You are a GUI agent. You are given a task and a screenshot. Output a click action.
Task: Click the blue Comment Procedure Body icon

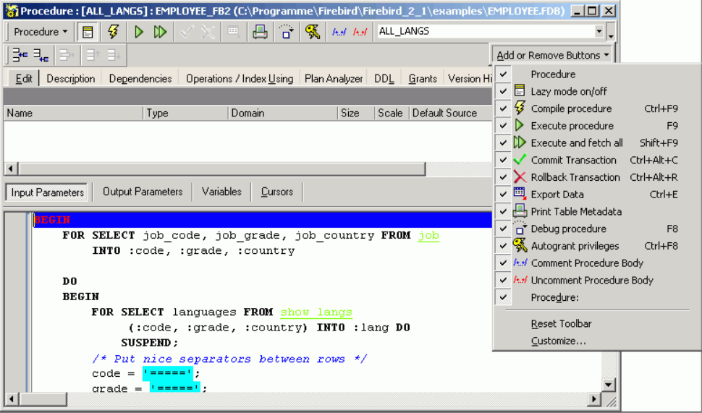point(339,32)
